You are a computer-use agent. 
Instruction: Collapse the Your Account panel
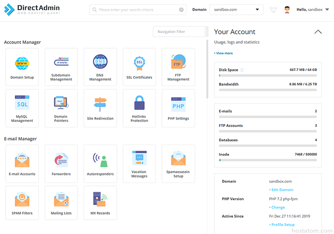click(x=318, y=32)
